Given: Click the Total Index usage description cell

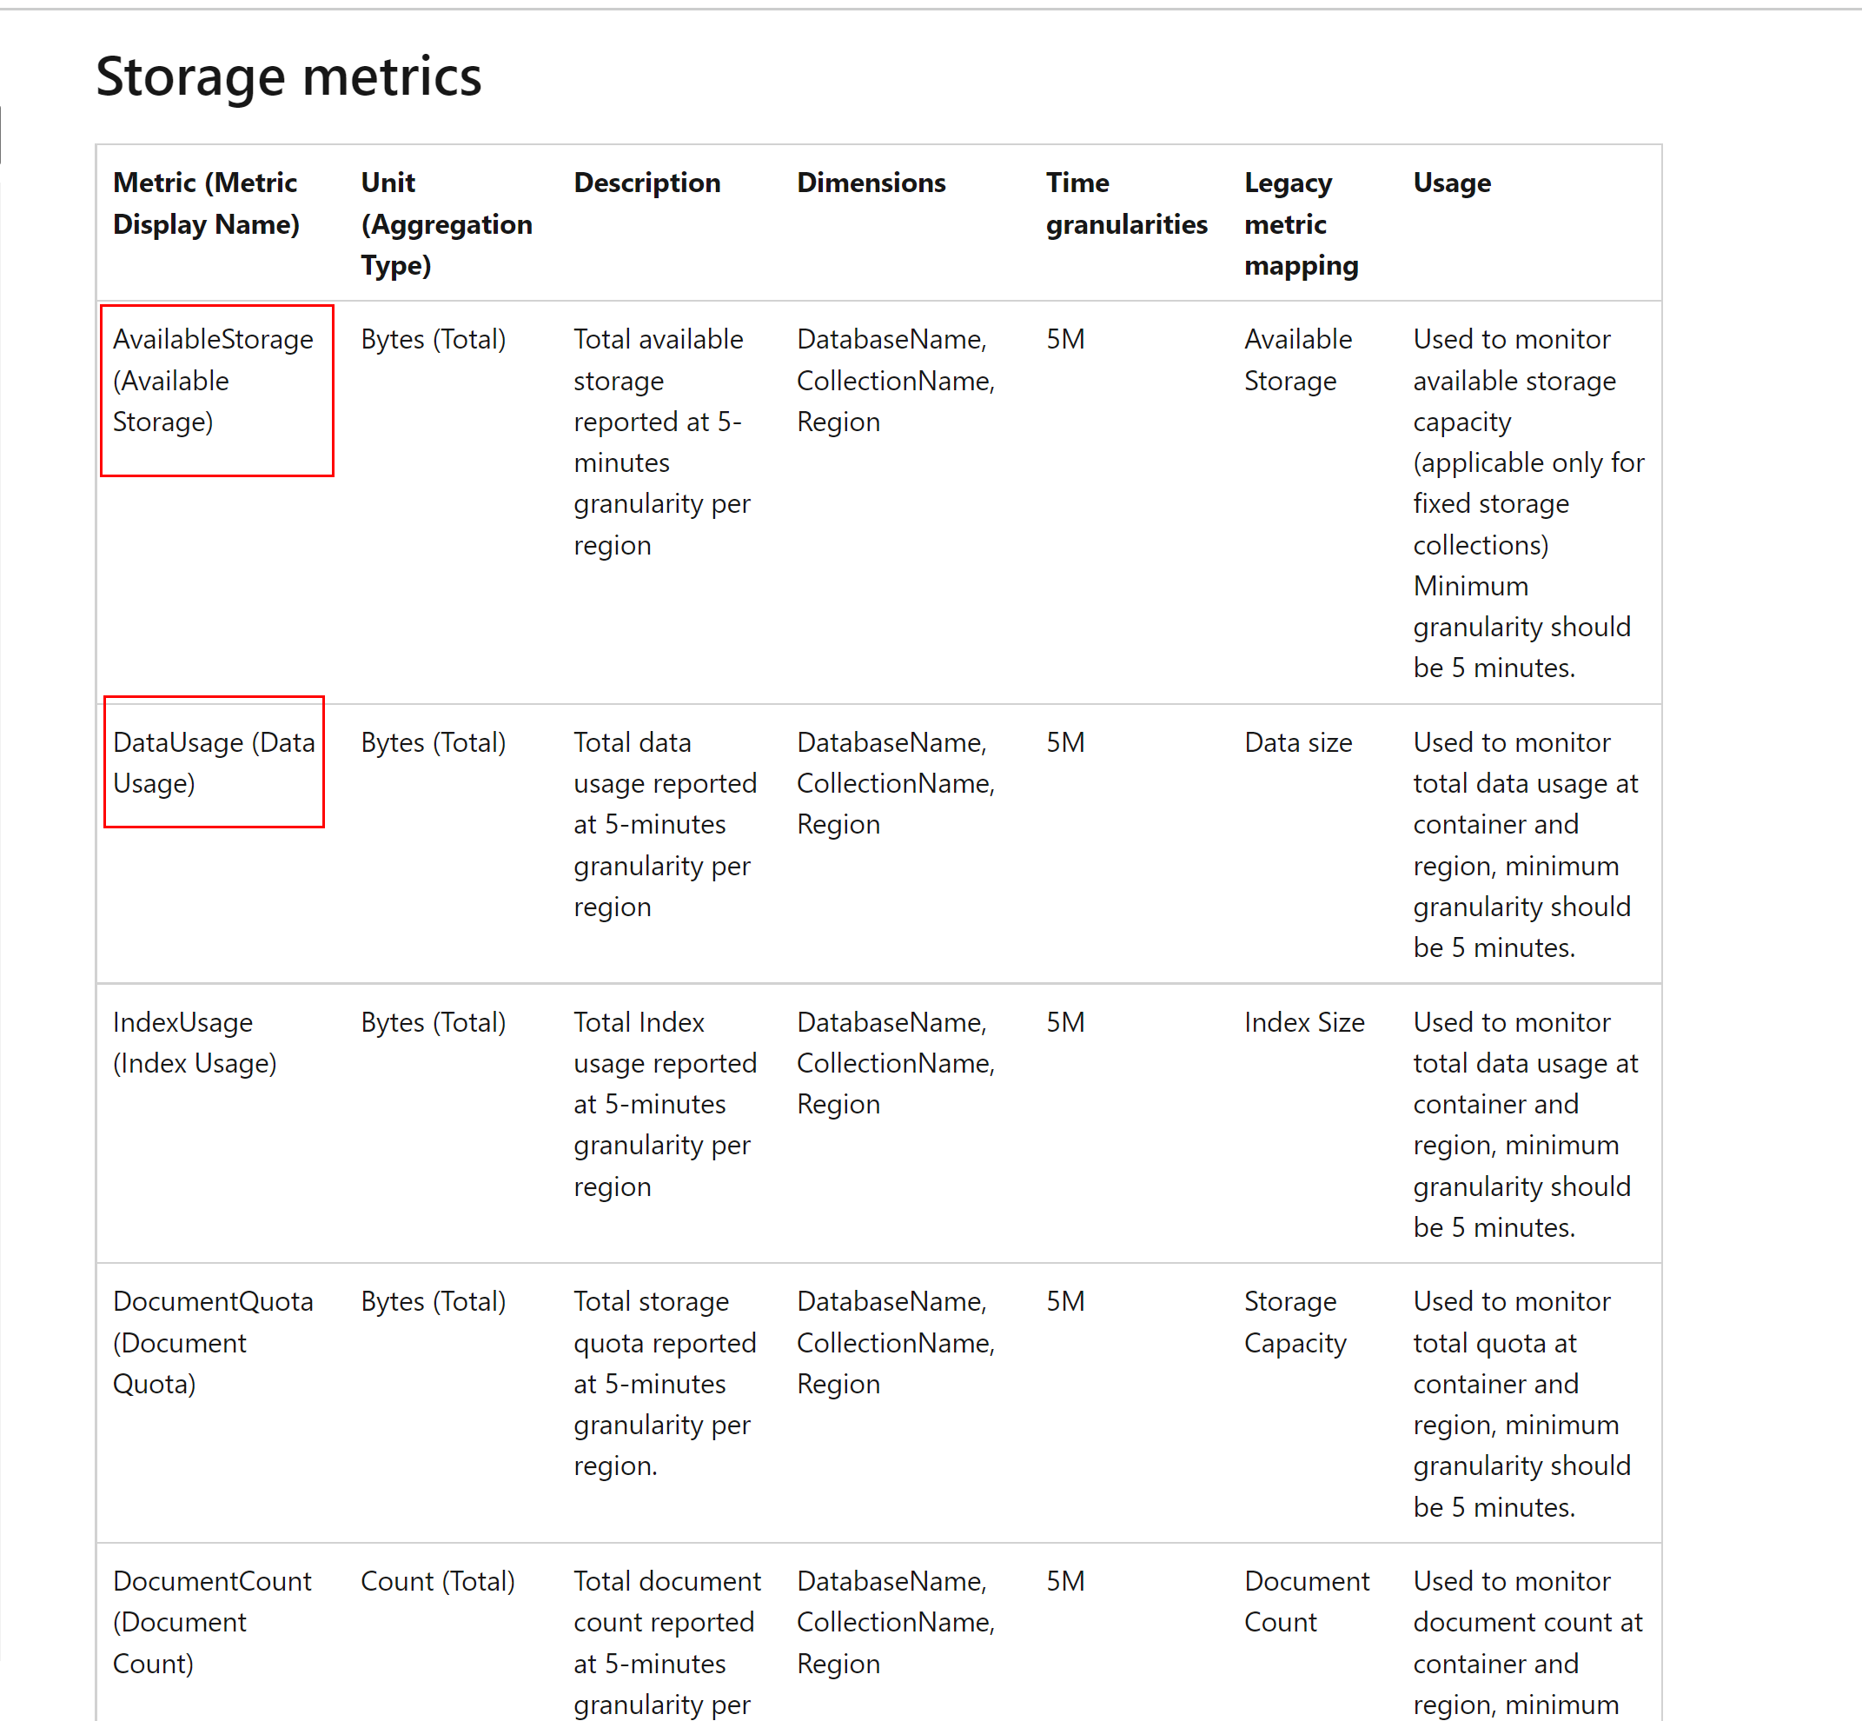Looking at the screenshot, I should pyautogui.click(x=665, y=1104).
